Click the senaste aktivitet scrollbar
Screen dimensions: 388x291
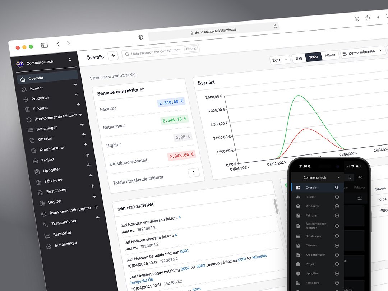point(276,206)
